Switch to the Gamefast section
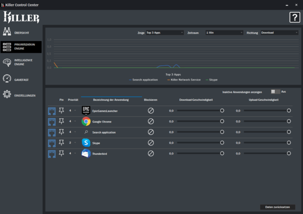The height and width of the screenshot is (214, 303). 21,80
